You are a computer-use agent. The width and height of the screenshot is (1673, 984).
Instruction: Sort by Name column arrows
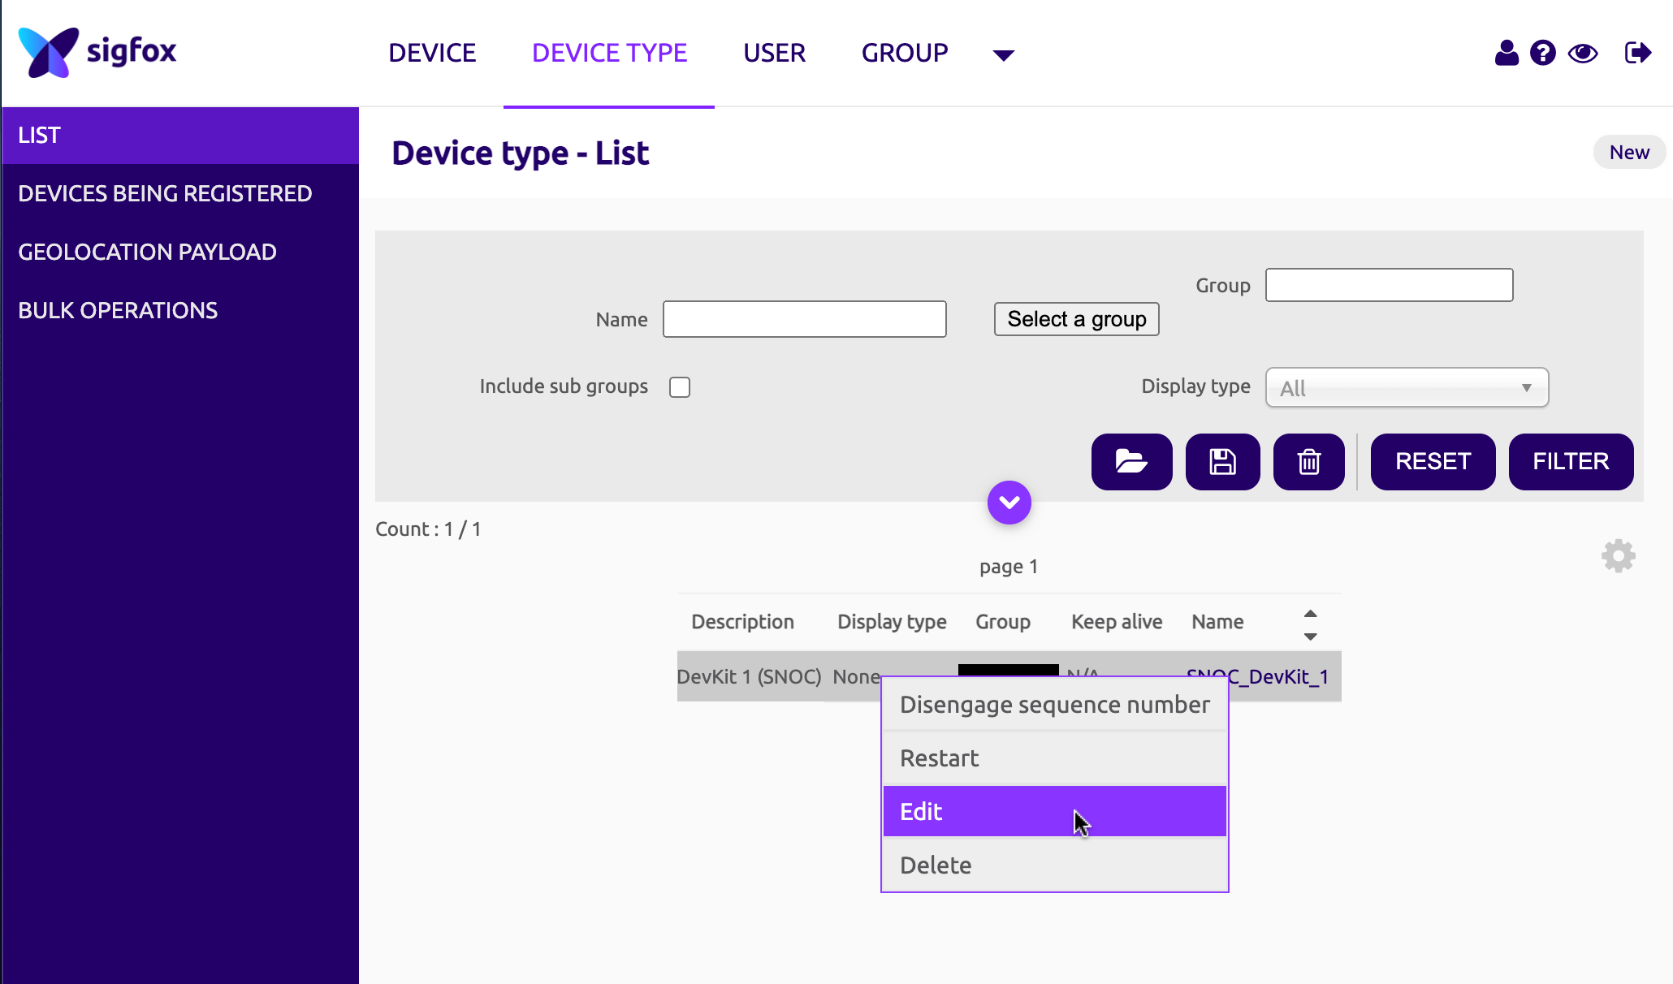coord(1310,624)
